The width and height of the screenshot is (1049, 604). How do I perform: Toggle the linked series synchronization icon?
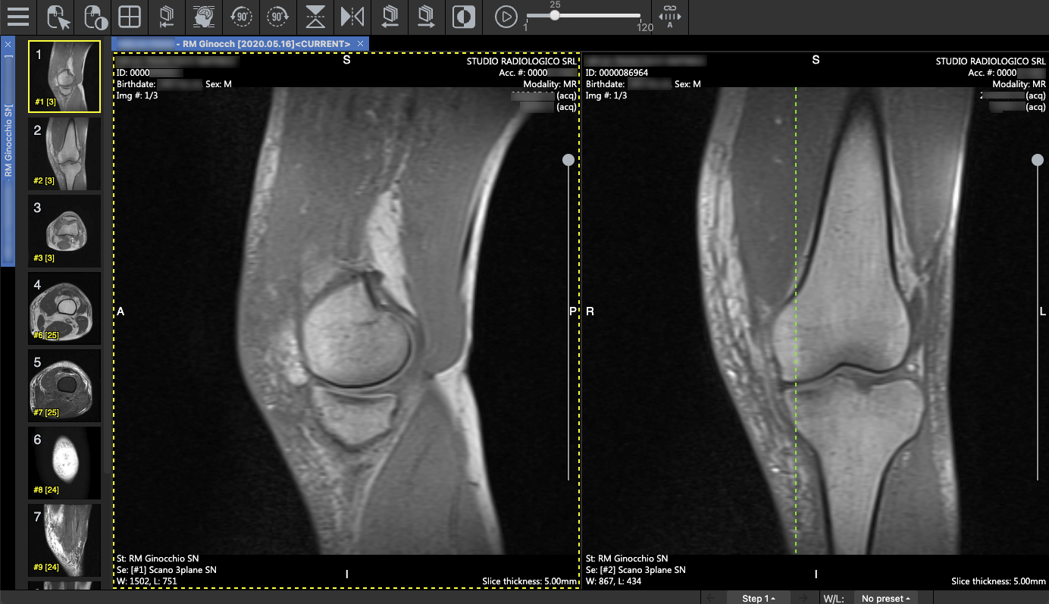pyautogui.click(x=670, y=17)
